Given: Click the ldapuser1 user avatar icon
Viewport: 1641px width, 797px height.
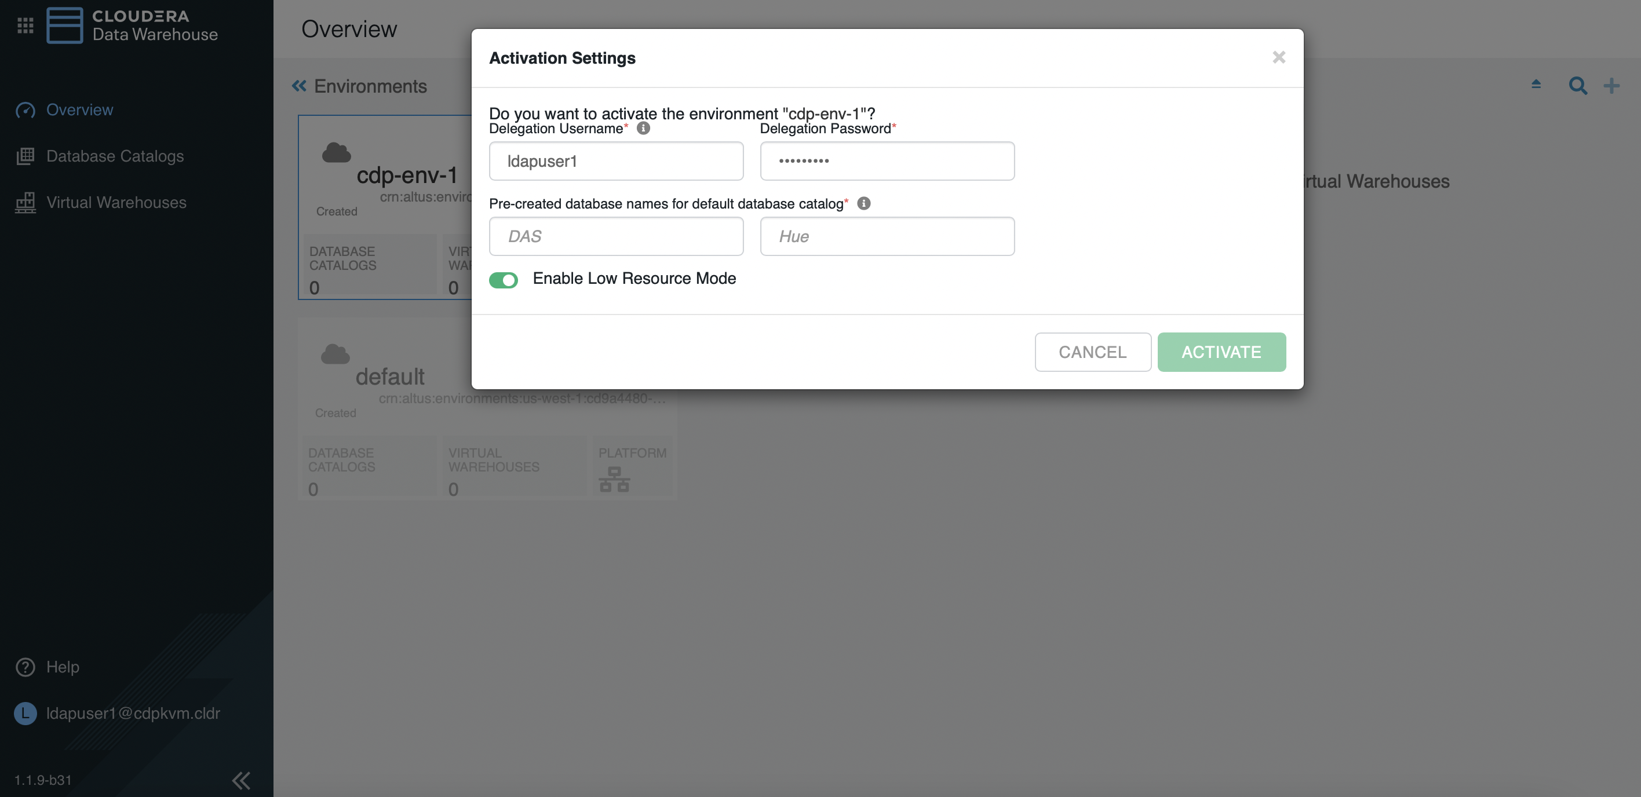Looking at the screenshot, I should click(25, 713).
